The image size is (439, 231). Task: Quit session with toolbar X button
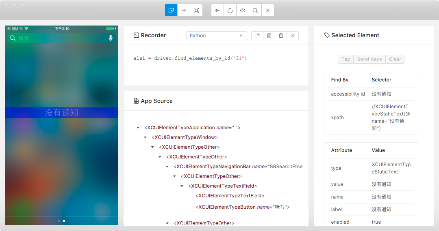pyautogui.click(x=268, y=10)
